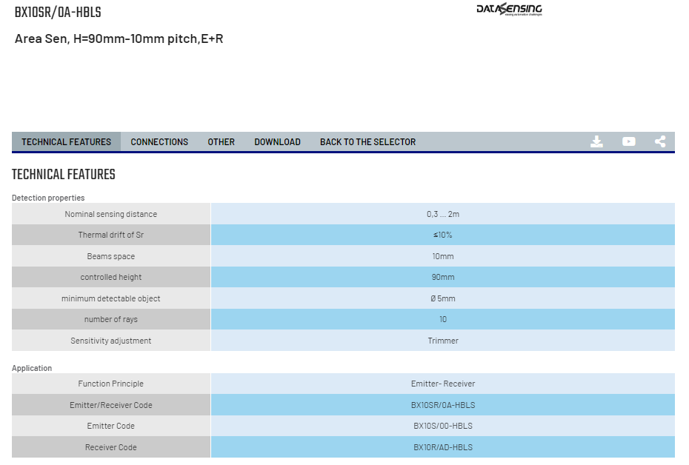Screen dimensions: 689x465
Task: Select the 'BX10S/00-HBLS' emitter code value
Action: tap(443, 426)
